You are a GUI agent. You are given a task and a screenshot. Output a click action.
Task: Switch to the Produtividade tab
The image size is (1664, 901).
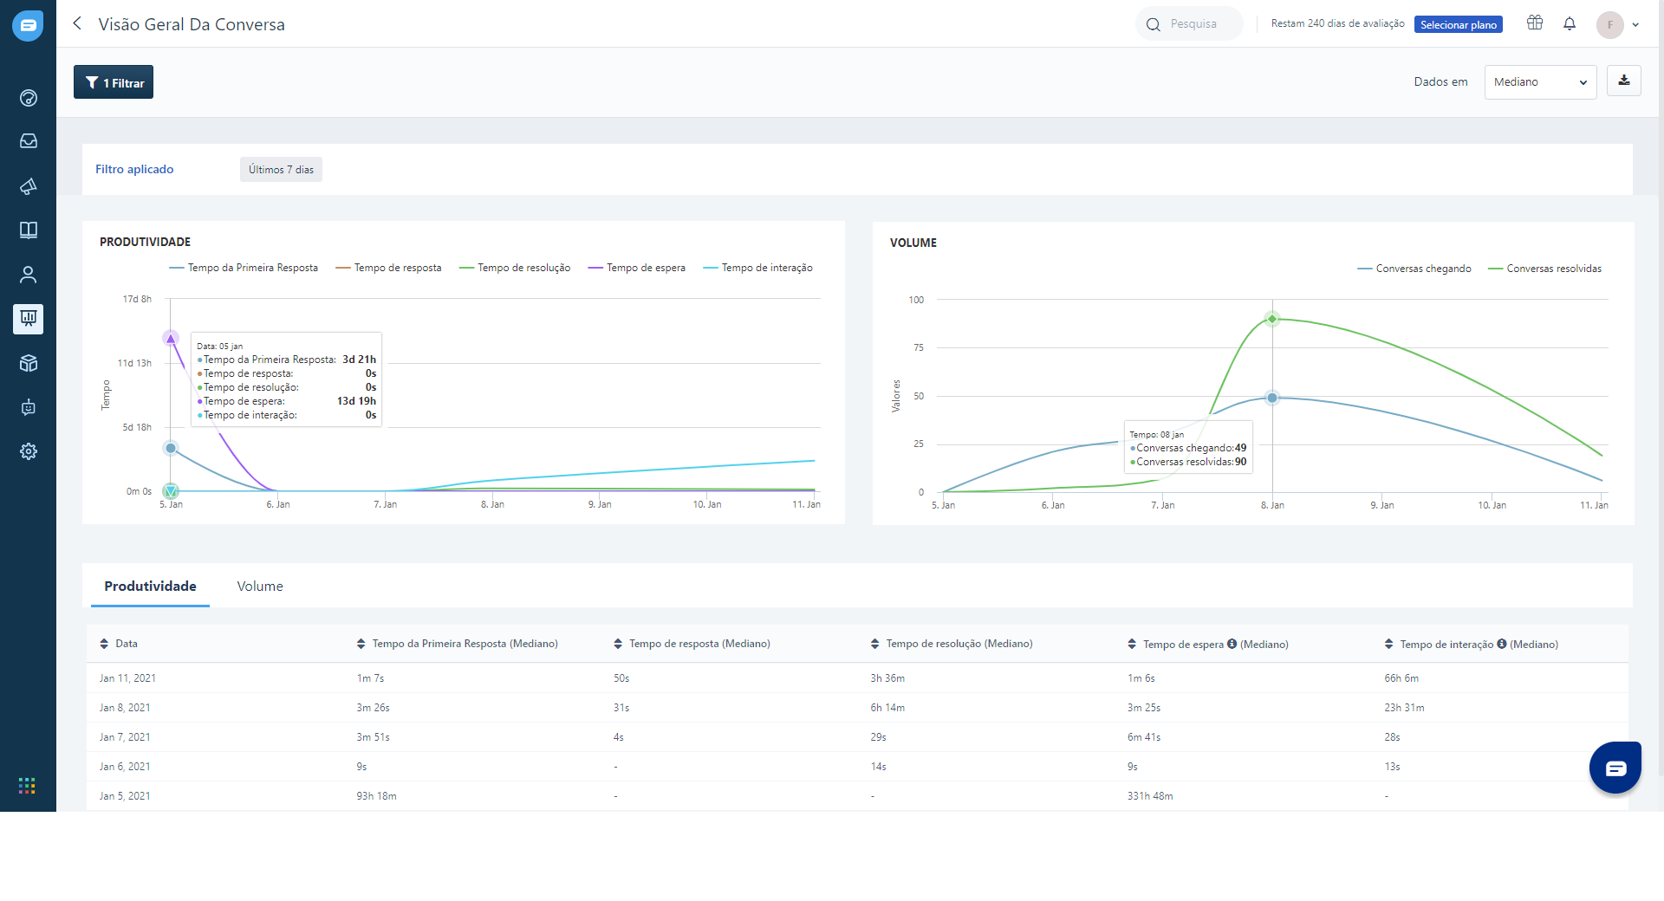click(x=150, y=586)
